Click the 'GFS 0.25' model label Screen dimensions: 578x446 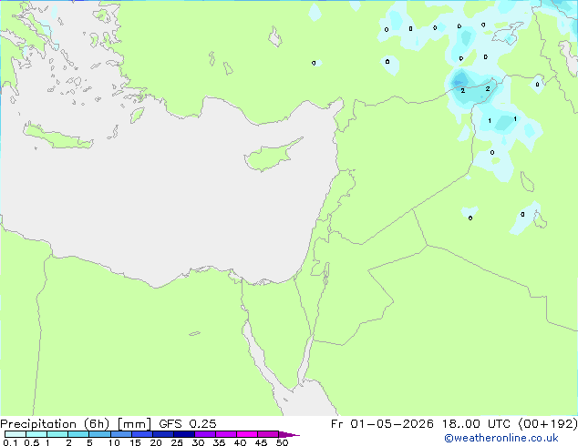[x=188, y=423]
